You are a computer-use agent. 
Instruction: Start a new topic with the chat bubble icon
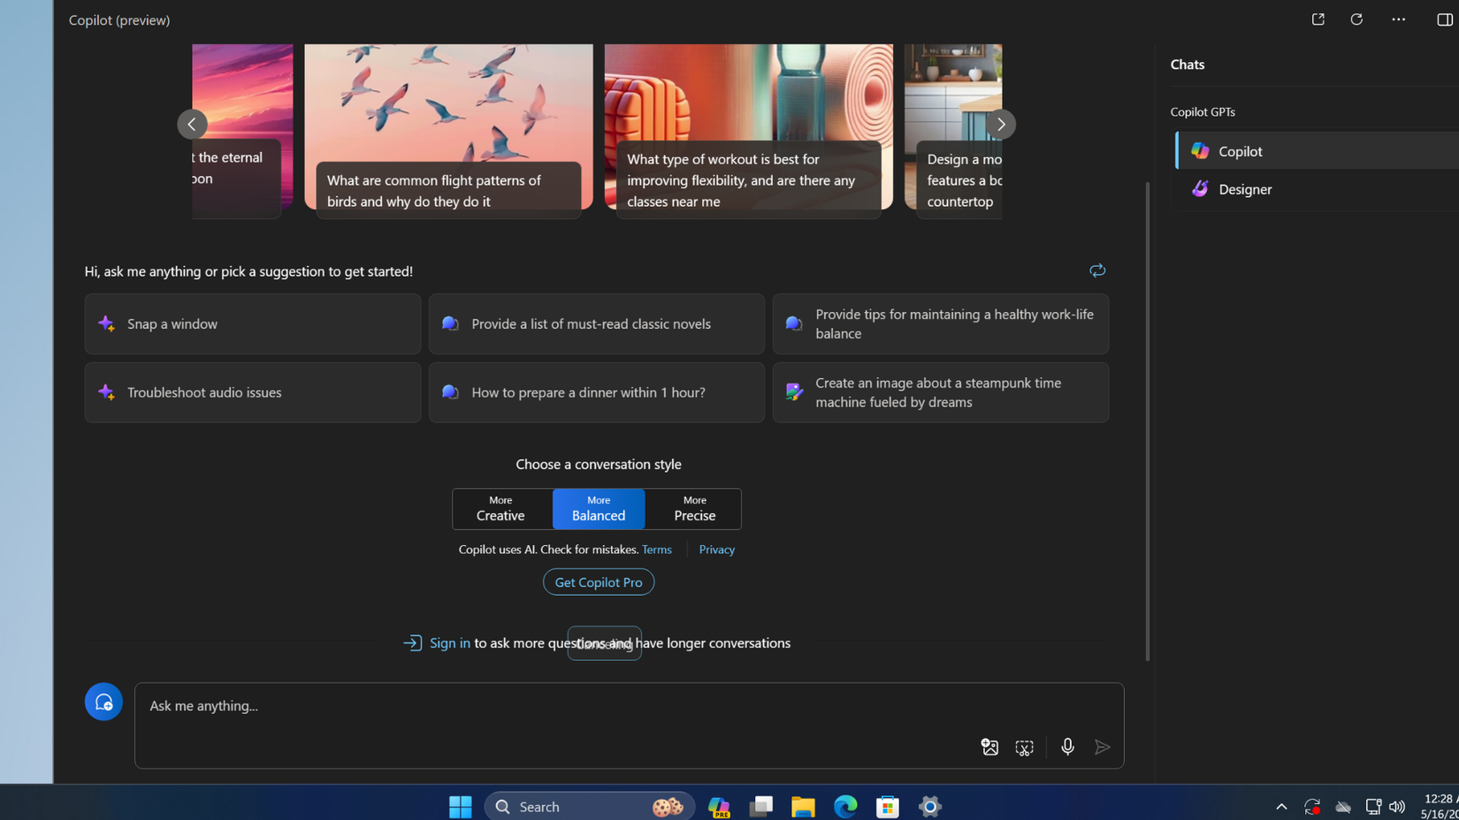(x=103, y=701)
